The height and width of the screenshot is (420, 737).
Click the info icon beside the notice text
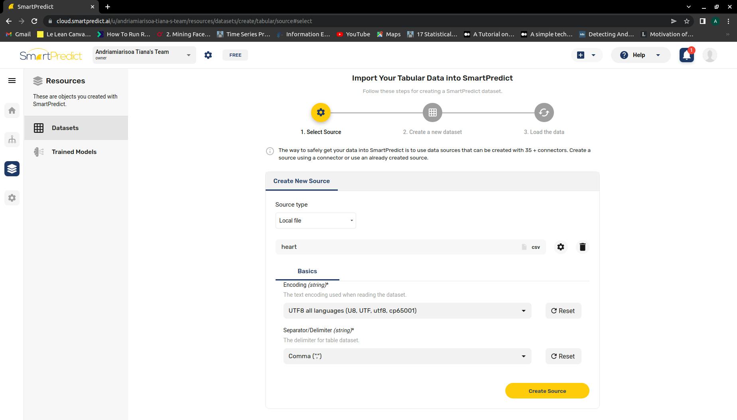click(270, 151)
